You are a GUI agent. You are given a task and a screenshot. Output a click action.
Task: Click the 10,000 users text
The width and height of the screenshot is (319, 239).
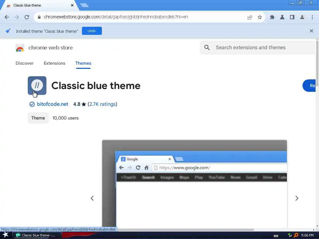tap(65, 118)
